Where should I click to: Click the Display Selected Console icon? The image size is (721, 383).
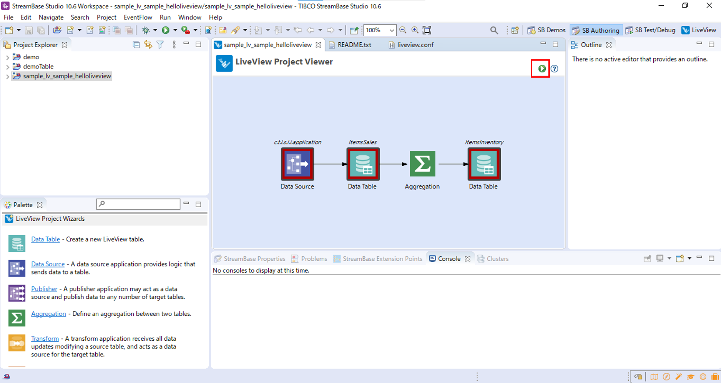pyautogui.click(x=660, y=259)
